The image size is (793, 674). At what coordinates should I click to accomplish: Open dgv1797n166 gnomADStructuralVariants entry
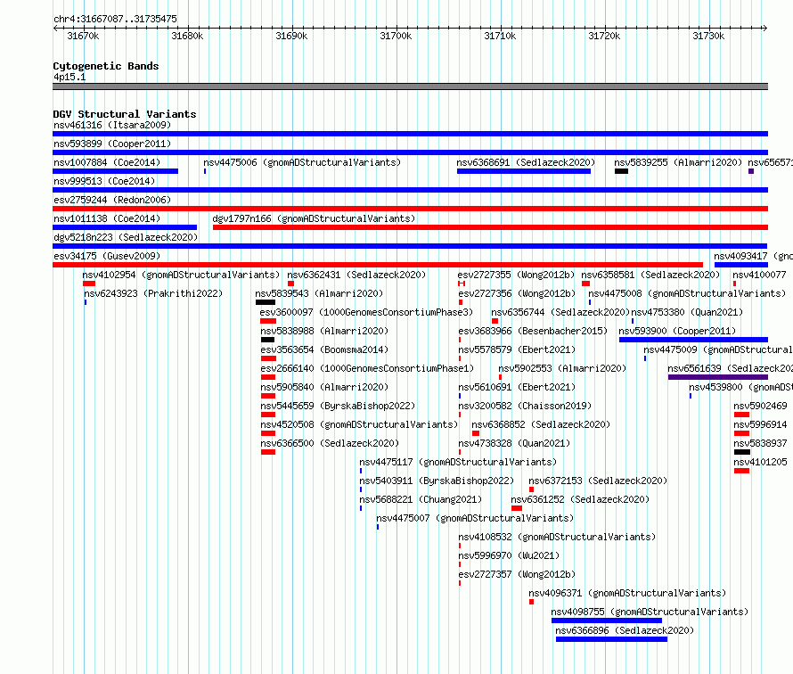[x=314, y=218]
